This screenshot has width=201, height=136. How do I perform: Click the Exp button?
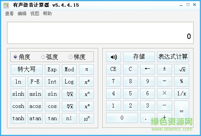52,69
